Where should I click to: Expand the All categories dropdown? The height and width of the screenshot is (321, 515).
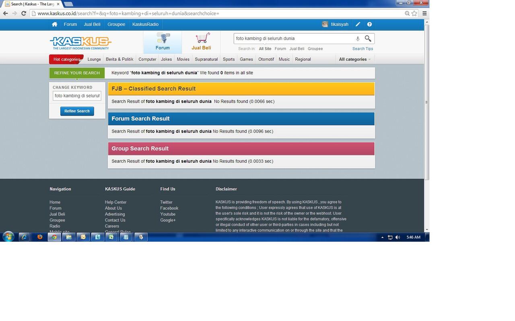pos(354,59)
